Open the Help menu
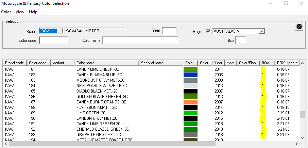The height and width of the screenshot is (148, 308). 33,12
